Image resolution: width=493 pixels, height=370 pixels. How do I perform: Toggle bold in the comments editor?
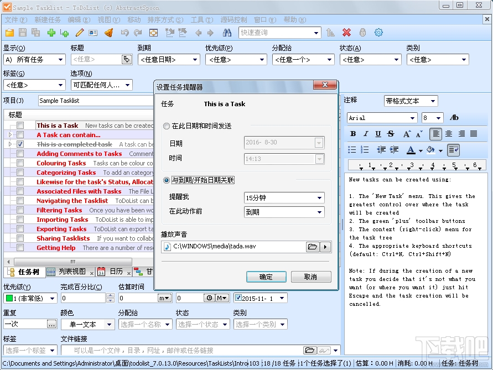click(x=353, y=134)
